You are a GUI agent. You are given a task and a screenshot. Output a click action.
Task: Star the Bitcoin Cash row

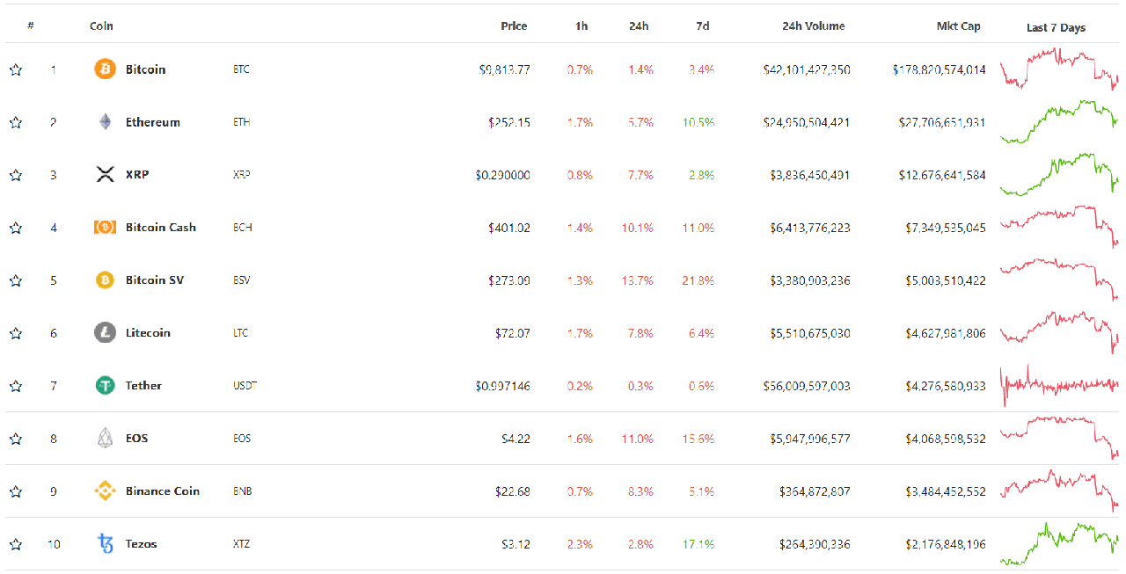click(x=15, y=228)
